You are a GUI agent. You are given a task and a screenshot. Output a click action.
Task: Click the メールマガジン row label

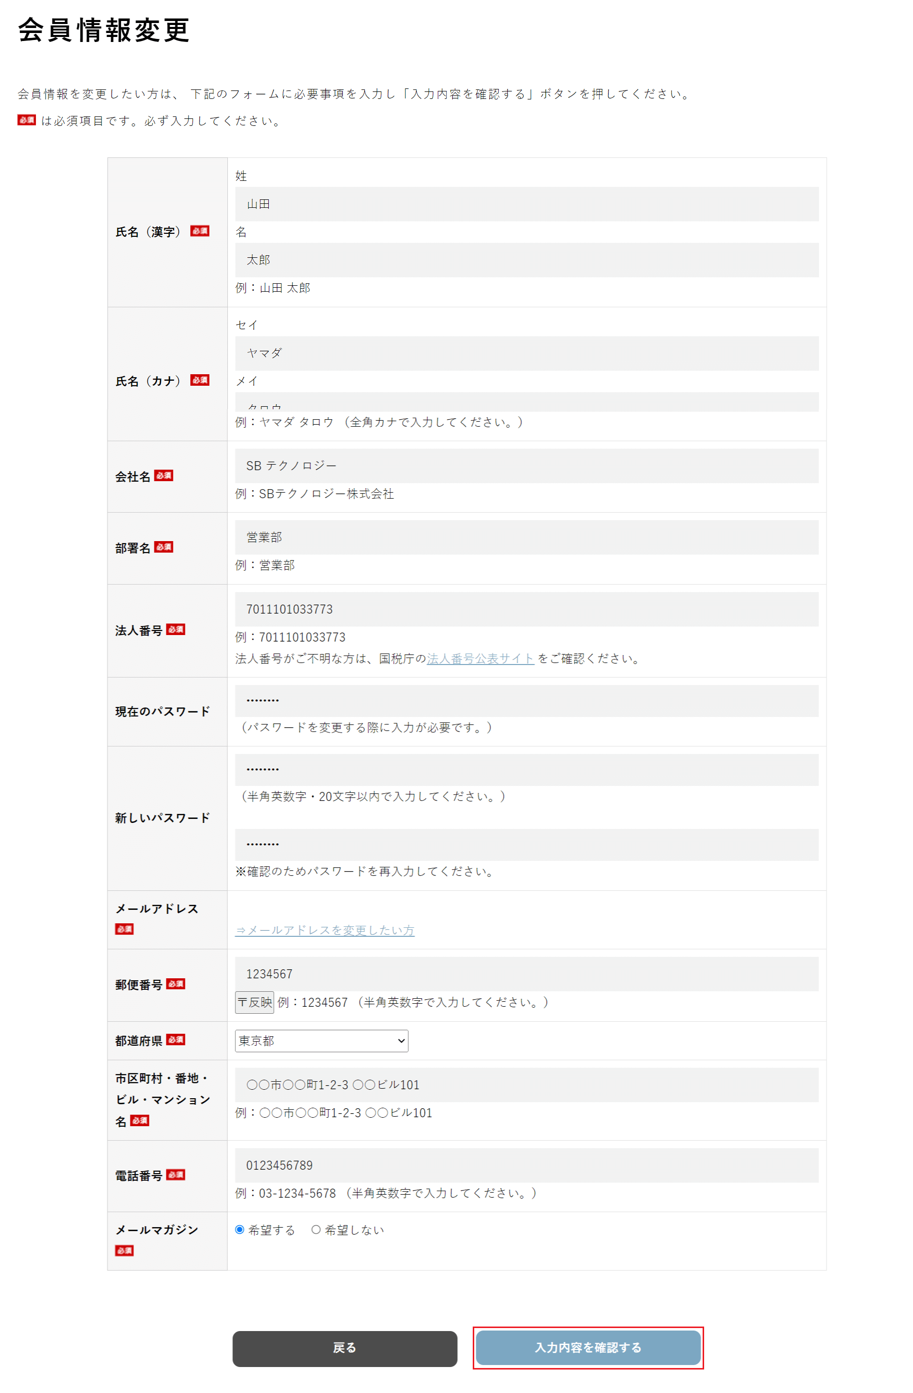[157, 1230]
